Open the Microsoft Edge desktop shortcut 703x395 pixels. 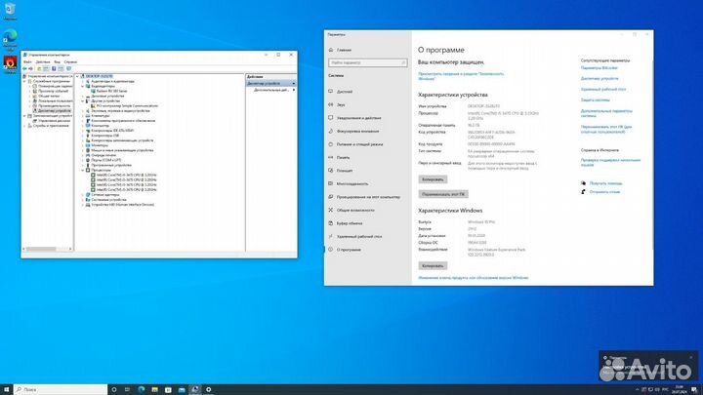pos(10,39)
